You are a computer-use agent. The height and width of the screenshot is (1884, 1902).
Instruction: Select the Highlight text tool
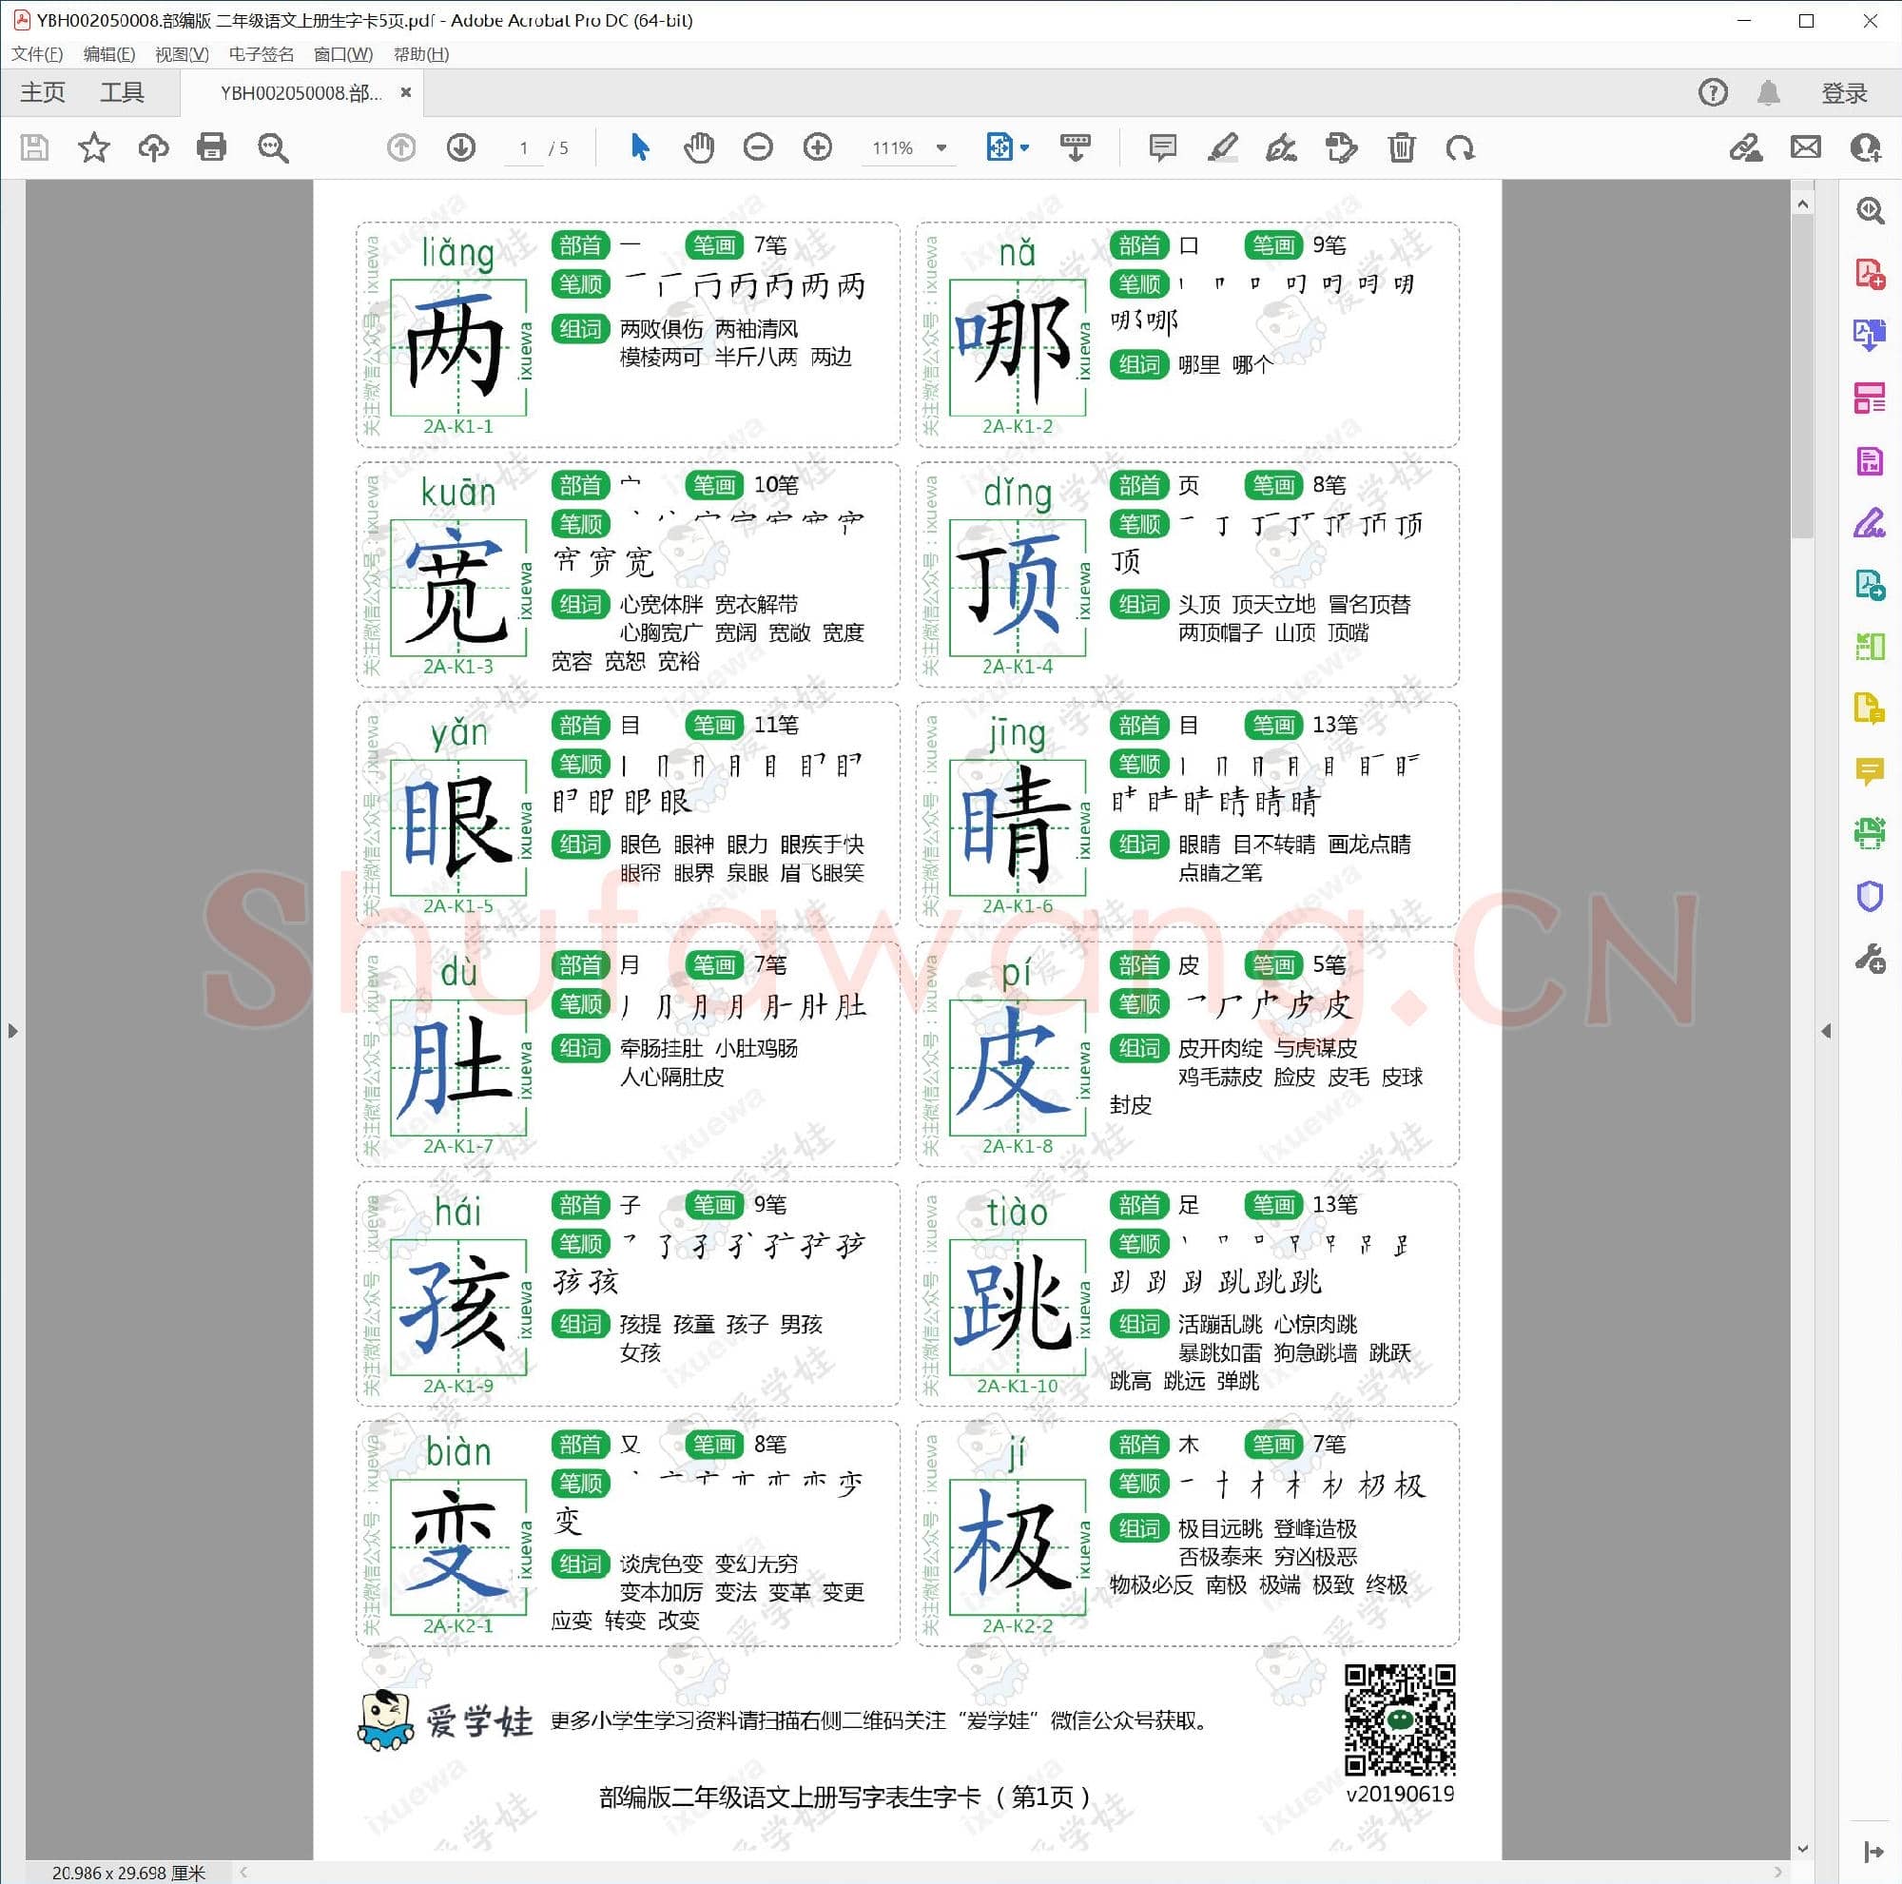[1223, 147]
